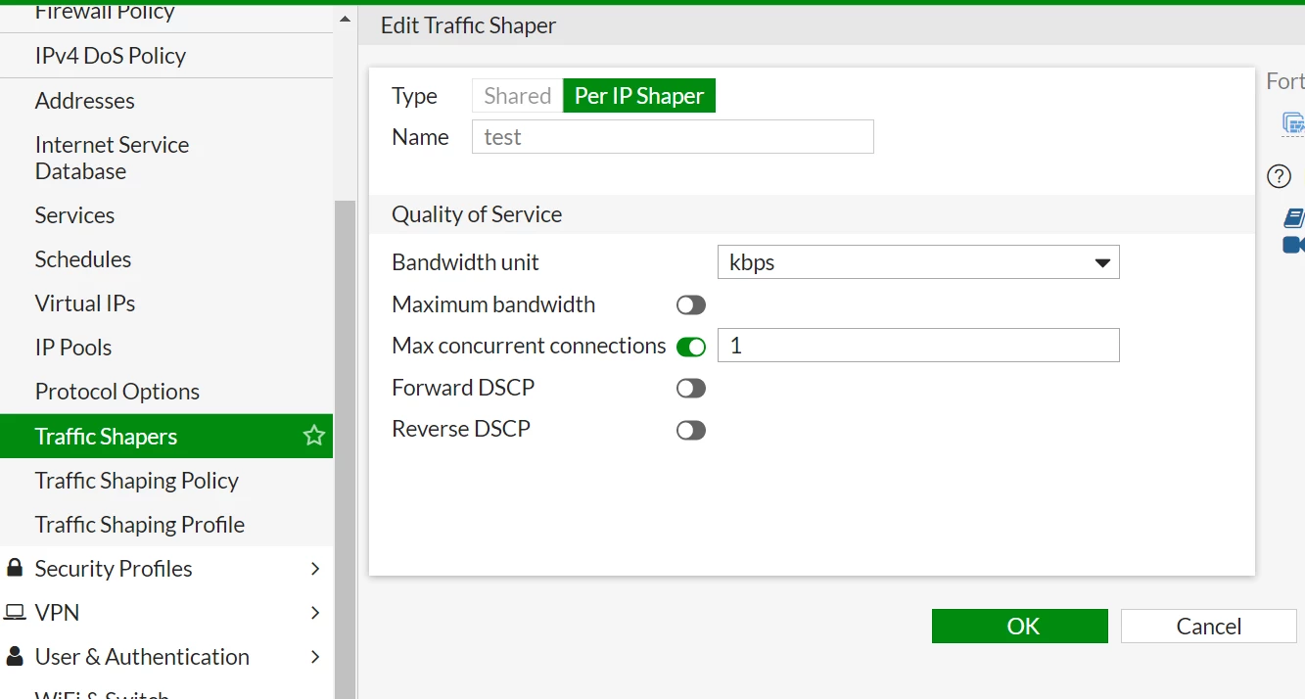
Task: Click the Security Profiles lock icon
Action: click(15, 568)
